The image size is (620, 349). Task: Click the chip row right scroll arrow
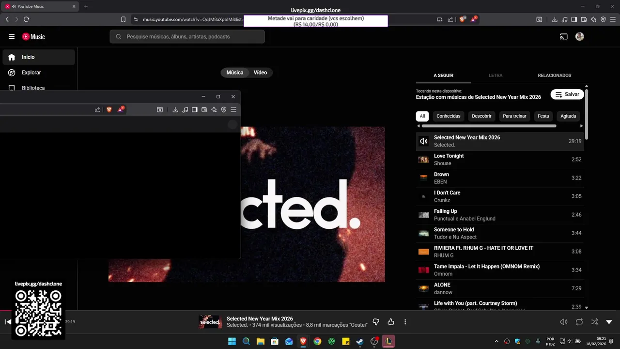pyautogui.click(x=582, y=126)
